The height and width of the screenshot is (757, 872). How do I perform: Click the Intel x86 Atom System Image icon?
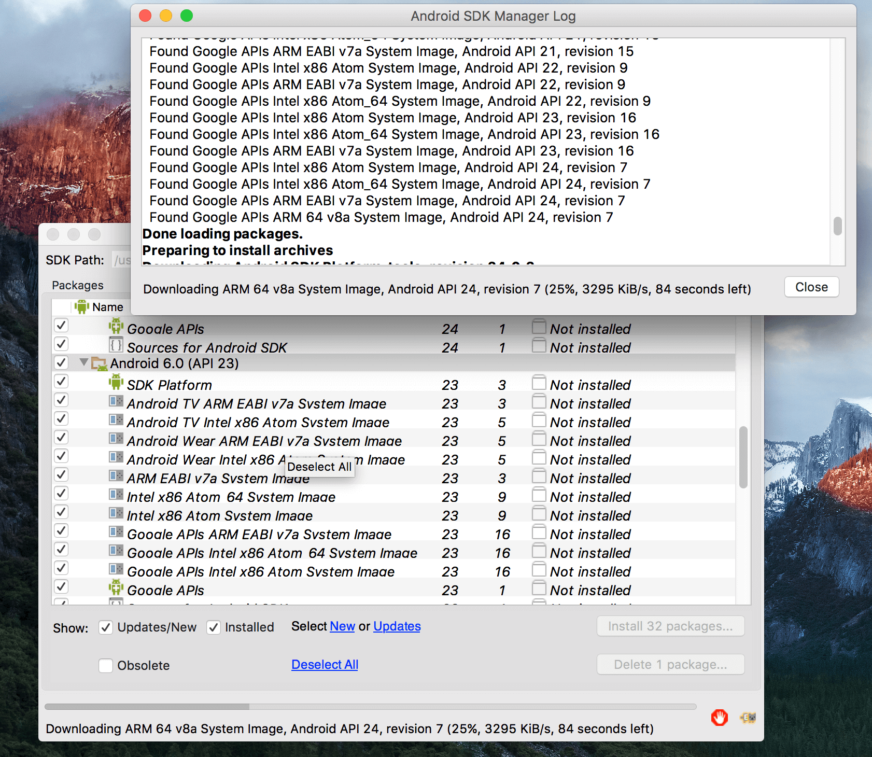pyautogui.click(x=116, y=513)
